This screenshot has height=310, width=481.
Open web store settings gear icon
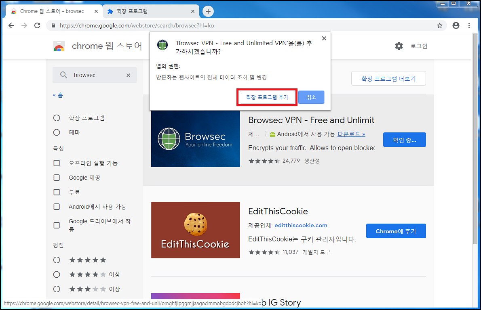tap(399, 46)
